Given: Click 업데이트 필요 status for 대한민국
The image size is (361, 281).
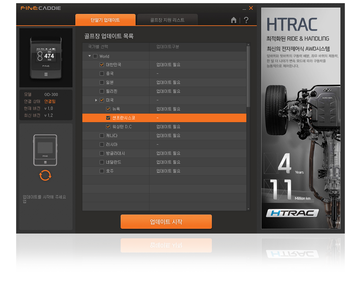Looking at the screenshot, I should click(168, 65).
